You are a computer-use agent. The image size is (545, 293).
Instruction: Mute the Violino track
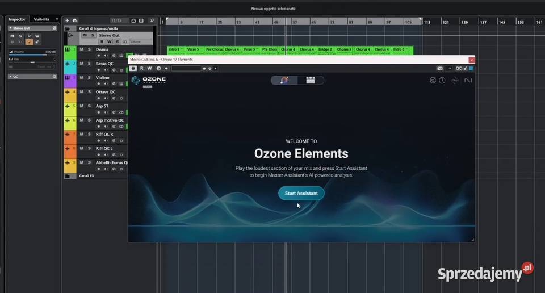pyautogui.click(x=81, y=77)
